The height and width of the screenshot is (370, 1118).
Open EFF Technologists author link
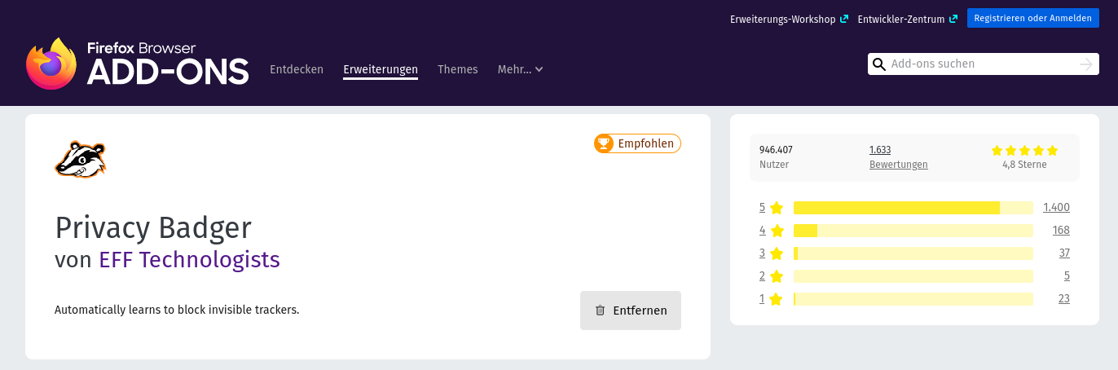tap(189, 260)
